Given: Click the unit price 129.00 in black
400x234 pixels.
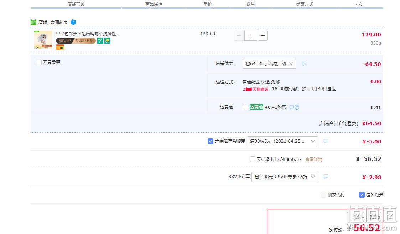Looking at the screenshot, I should coord(208,34).
